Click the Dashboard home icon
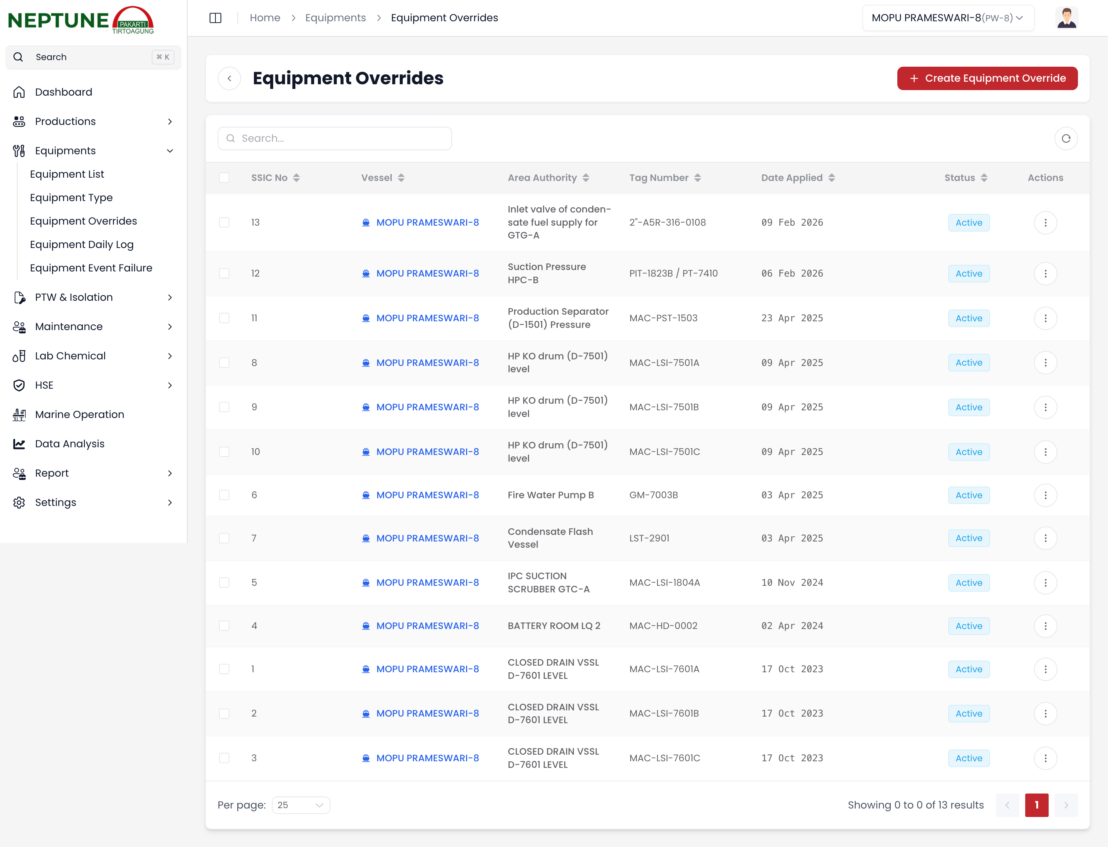The height and width of the screenshot is (847, 1108). (x=19, y=92)
